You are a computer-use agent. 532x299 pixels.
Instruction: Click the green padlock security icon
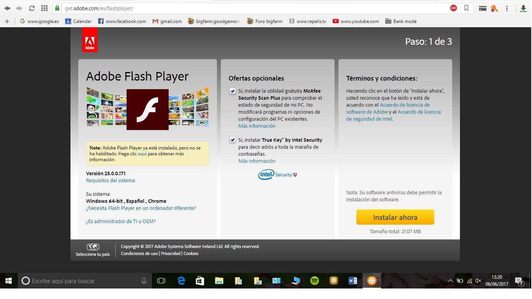(x=57, y=8)
